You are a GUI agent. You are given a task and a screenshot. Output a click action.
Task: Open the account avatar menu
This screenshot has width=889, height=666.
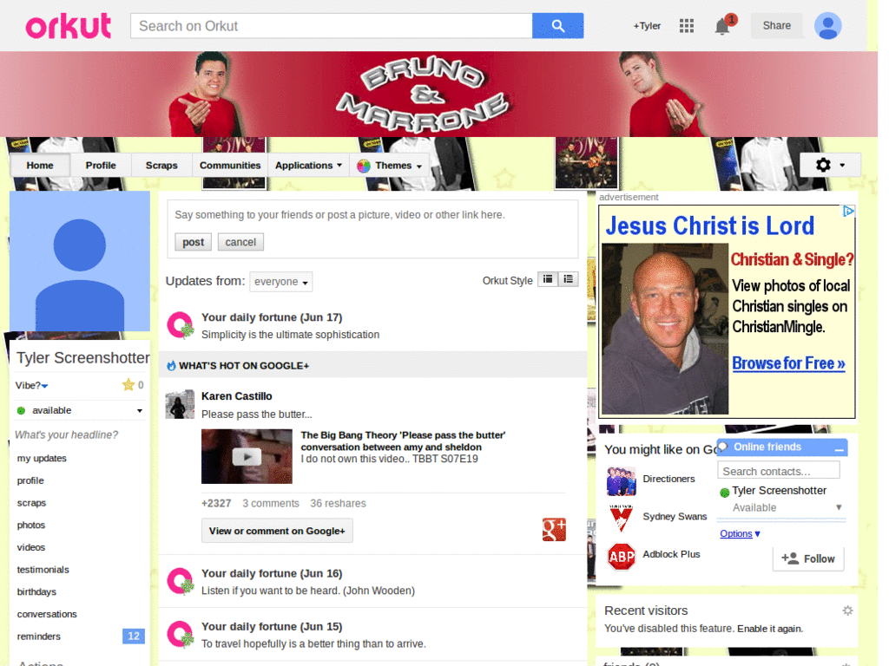827,25
